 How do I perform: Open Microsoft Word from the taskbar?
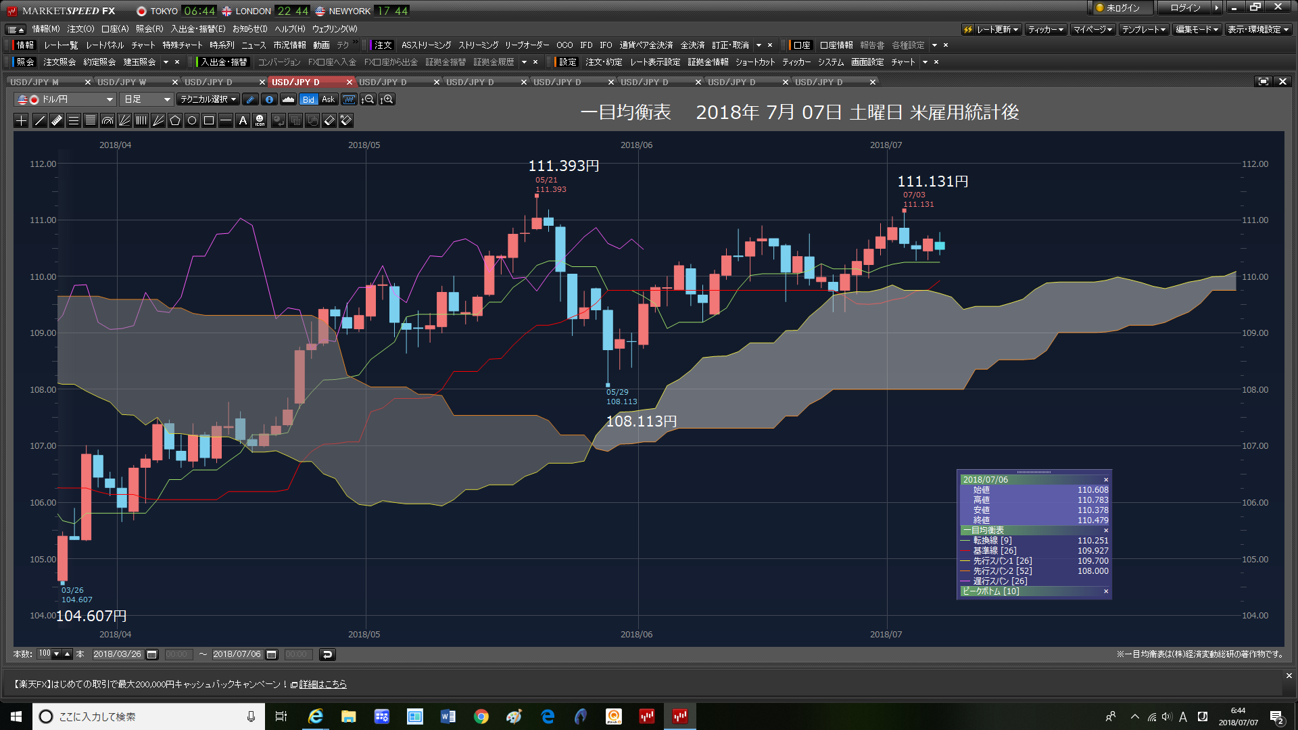point(448,716)
